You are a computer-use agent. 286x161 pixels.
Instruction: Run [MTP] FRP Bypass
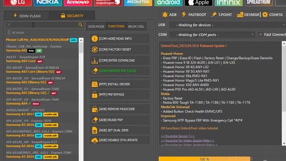click(120, 94)
